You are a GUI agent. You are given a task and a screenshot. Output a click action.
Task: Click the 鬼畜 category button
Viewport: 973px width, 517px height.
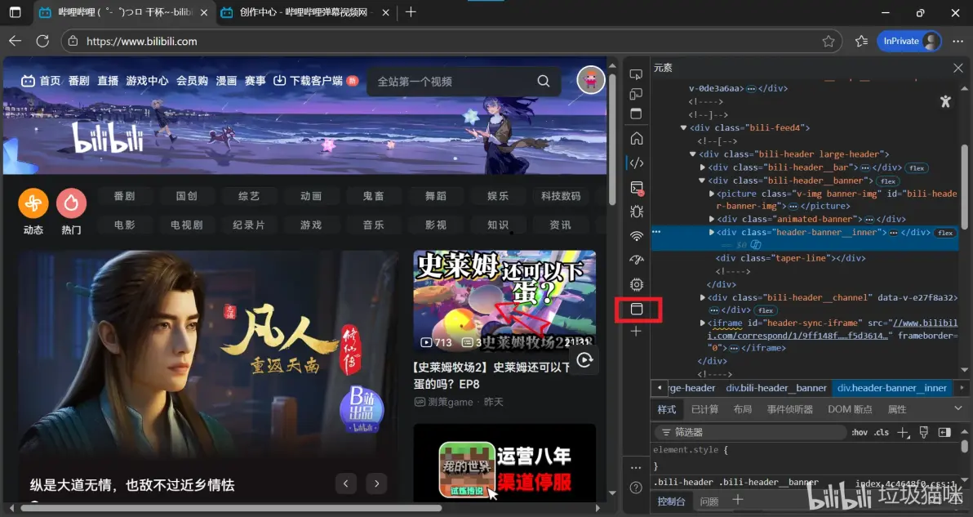click(374, 196)
